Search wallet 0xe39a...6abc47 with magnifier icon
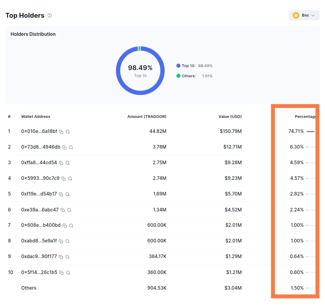325x308 pixels. [70, 210]
